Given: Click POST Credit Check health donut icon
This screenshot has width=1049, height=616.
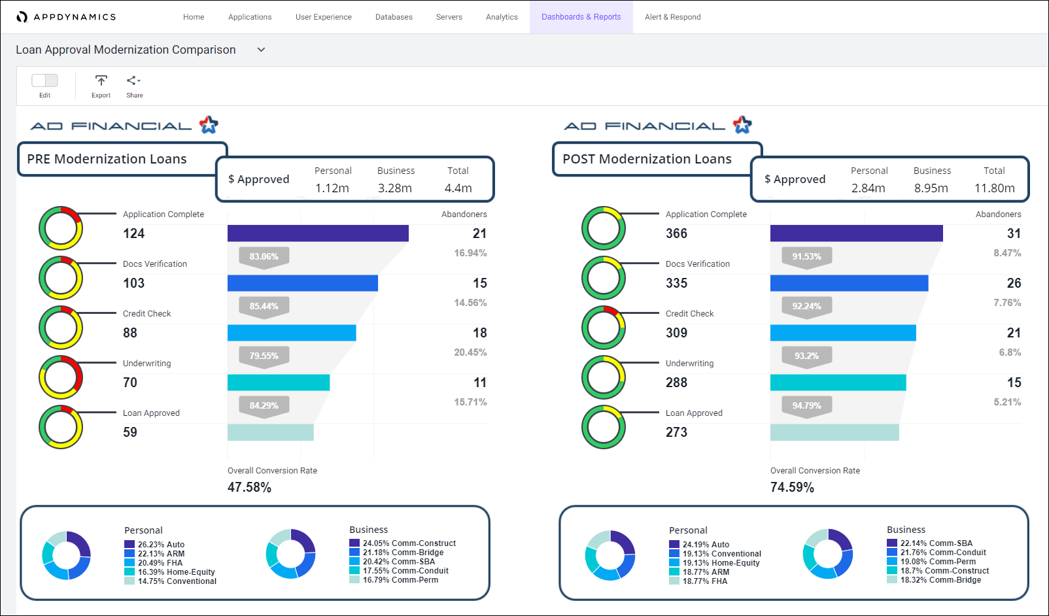Looking at the screenshot, I should pyautogui.click(x=604, y=328).
